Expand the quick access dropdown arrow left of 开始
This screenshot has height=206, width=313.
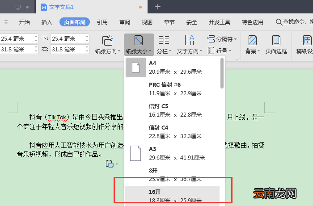point(6,22)
